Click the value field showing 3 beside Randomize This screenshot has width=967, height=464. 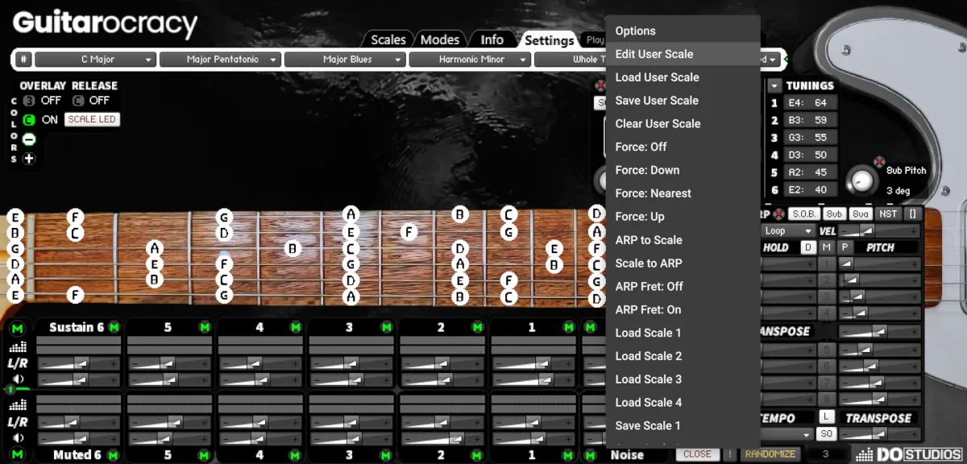coord(825,454)
